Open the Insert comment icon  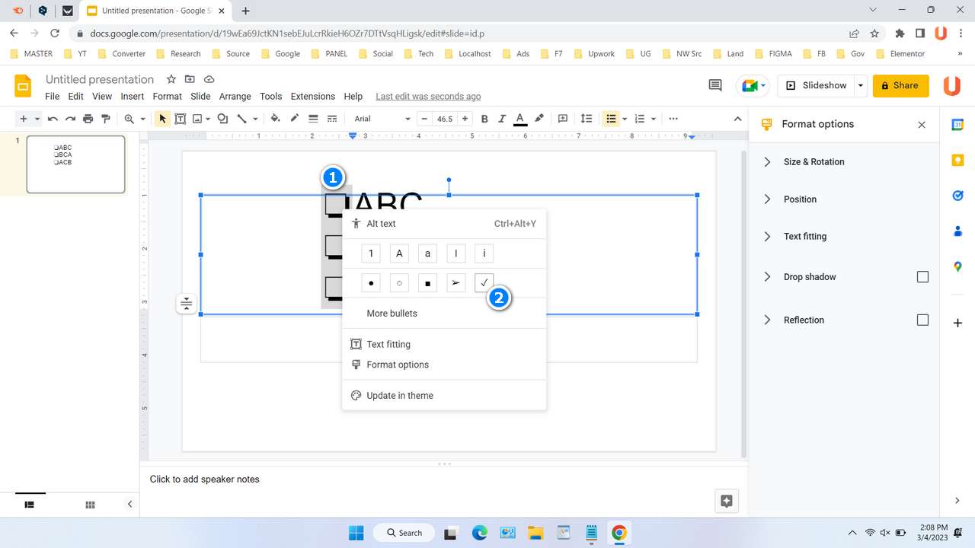563,119
